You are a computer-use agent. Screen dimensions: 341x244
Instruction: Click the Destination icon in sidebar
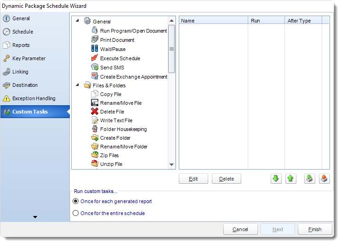tap(6, 85)
